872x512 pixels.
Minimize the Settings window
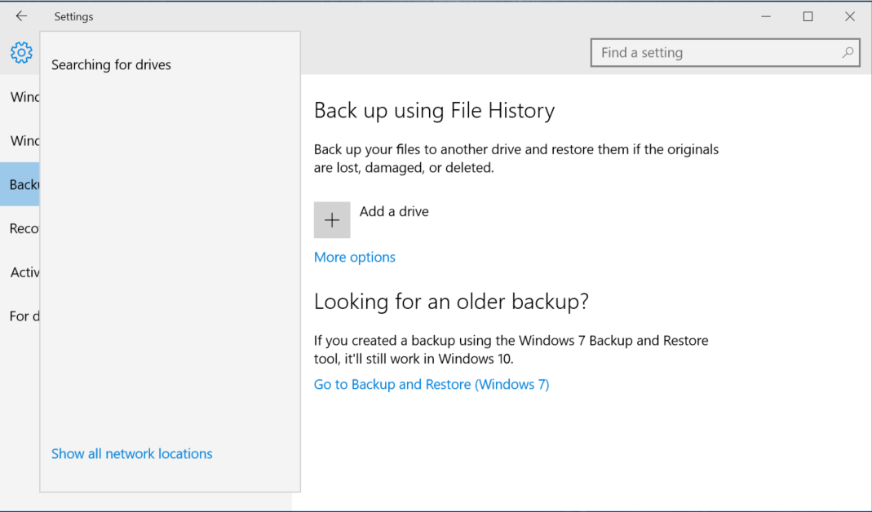(765, 15)
